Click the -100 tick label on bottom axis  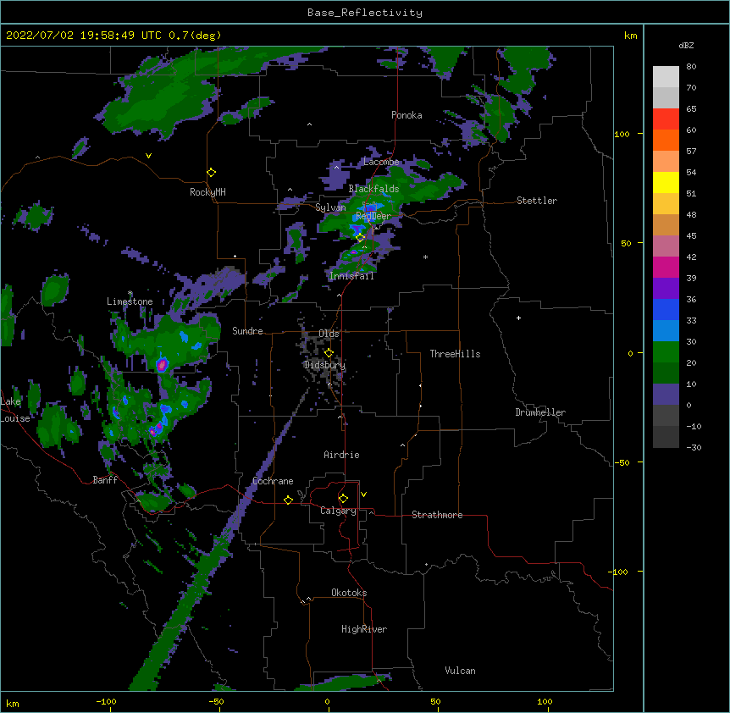pyautogui.click(x=106, y=702)
